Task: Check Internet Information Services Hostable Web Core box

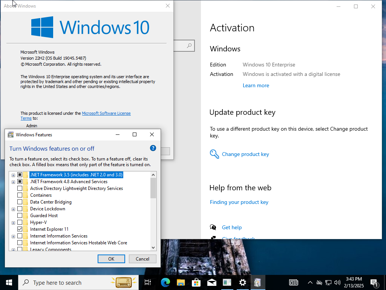Action: pos(20,243)
